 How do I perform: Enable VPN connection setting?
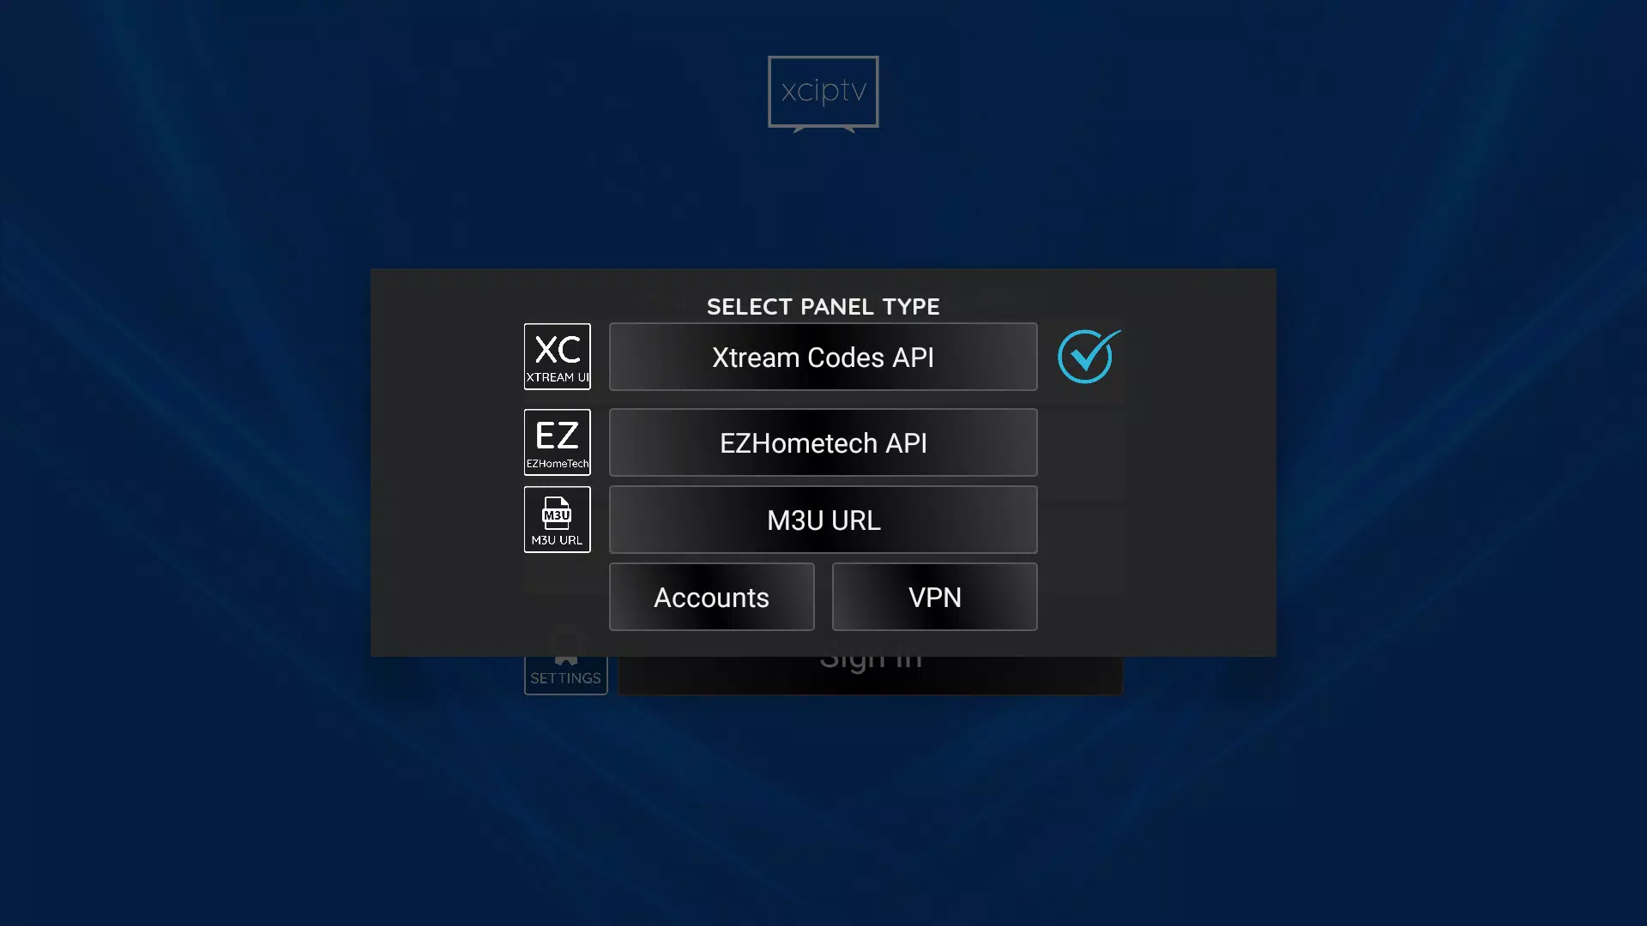(934, 596)
